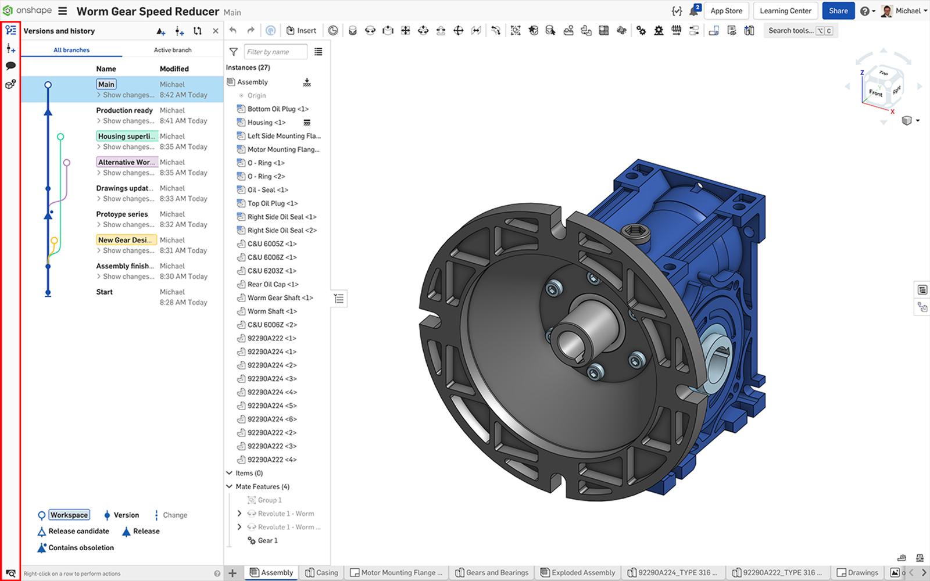Open the Exploded Assembly tab

pos(577,573)
